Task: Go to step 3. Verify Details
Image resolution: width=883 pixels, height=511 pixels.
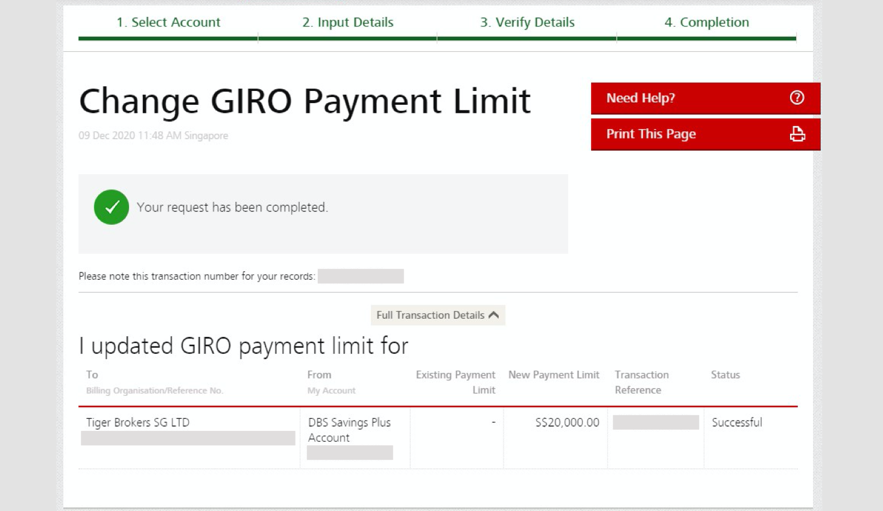Action: (x=527, y=22)
